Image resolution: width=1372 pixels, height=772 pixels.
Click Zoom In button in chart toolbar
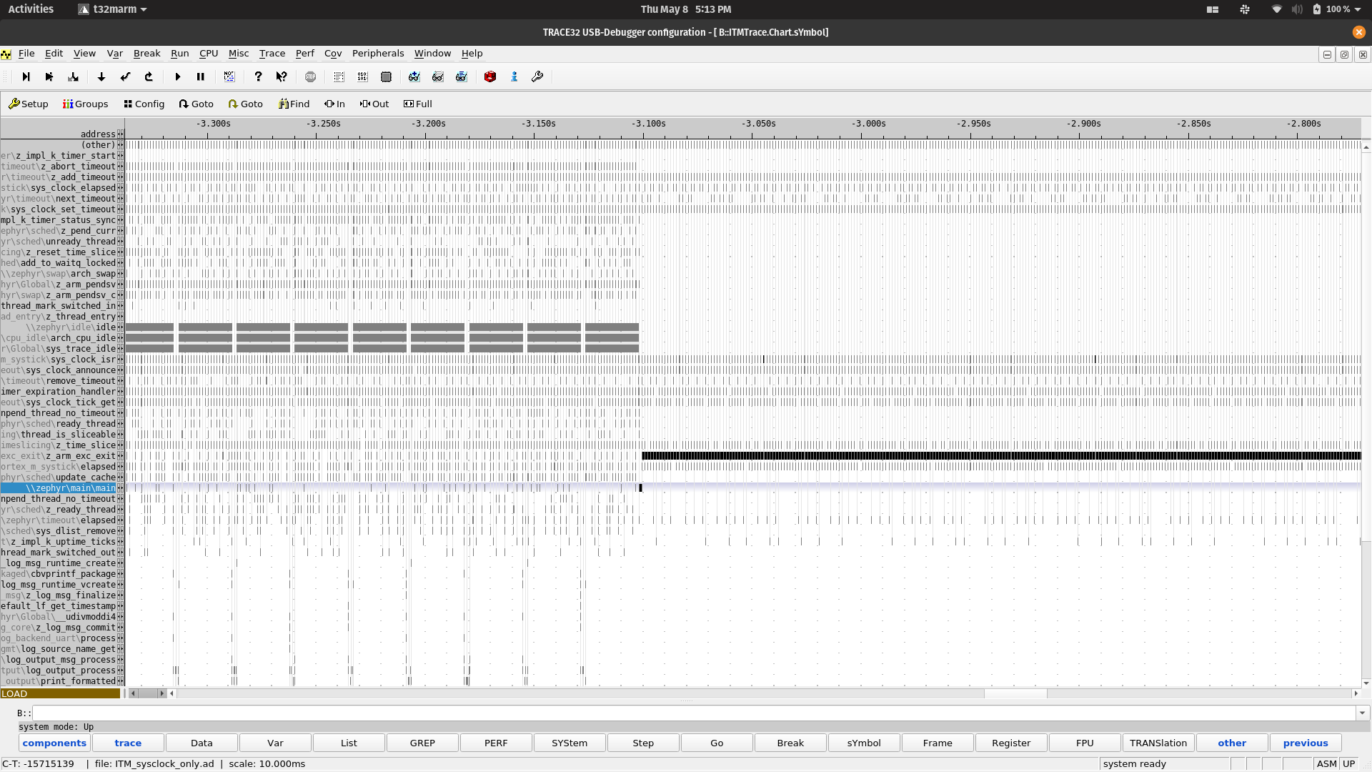334,104
